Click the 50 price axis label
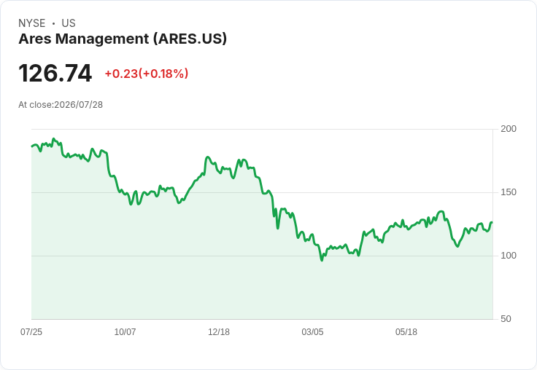 tap(506, 319)
